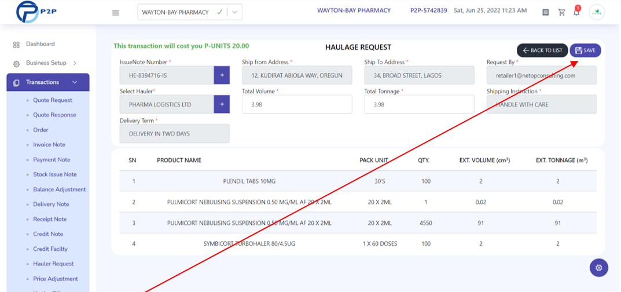Viewport: 621px width, 292px height.
Task: Open Business Setup menu
Action: (46, 63)
